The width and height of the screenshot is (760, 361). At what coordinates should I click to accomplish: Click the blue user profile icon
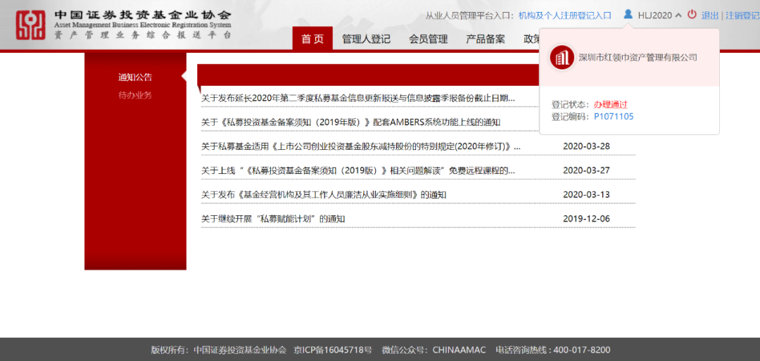628,15
